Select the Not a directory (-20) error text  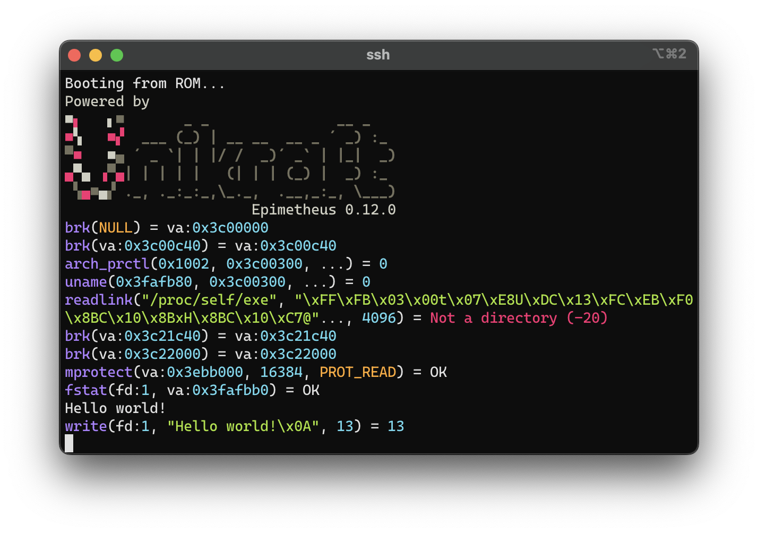(518, 317)
